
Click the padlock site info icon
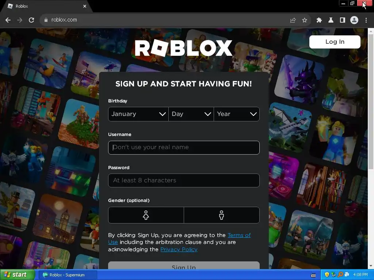(x=46, y=20)
